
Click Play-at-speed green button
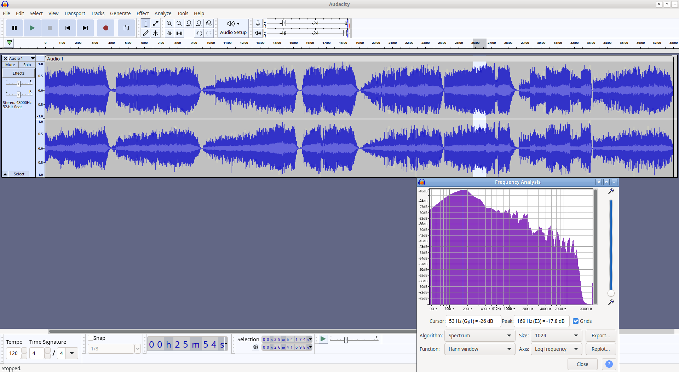[x=323, y=339]
